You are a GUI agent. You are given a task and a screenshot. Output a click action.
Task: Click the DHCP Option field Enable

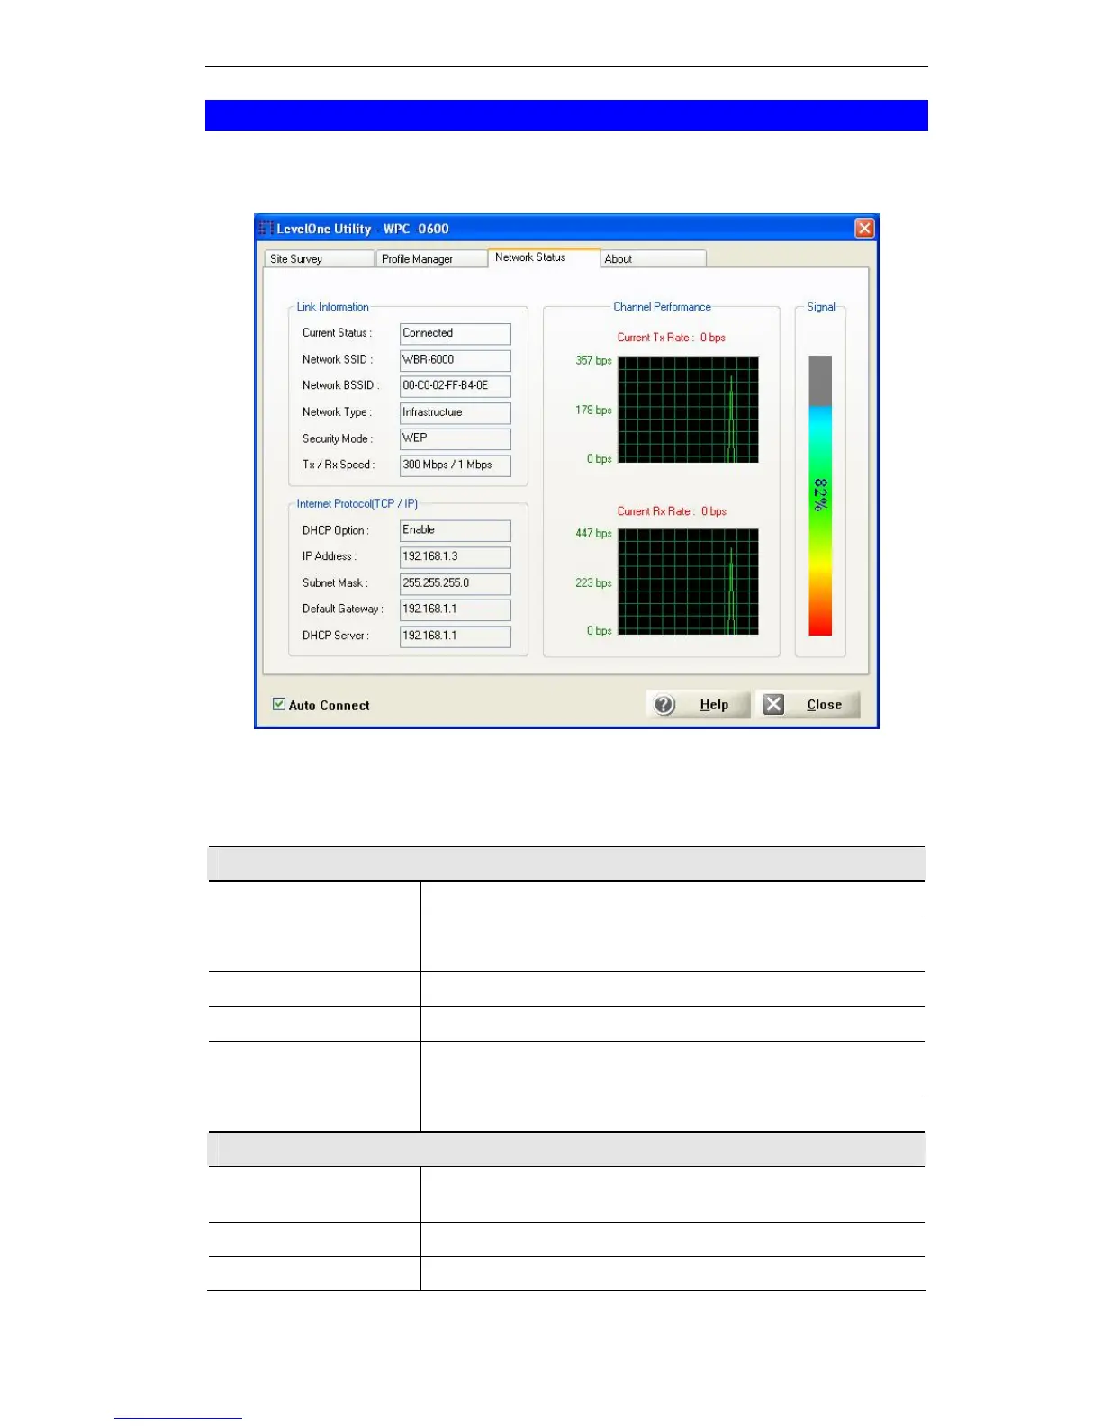[456, 531]
